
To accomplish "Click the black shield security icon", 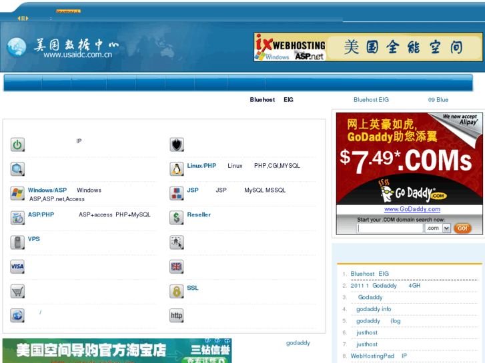I will pos(177,145).
